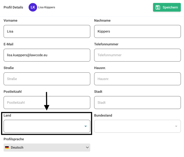Click the floppy disk save icon
This screenshot has height=157, width=184.
tap(158, 7)
